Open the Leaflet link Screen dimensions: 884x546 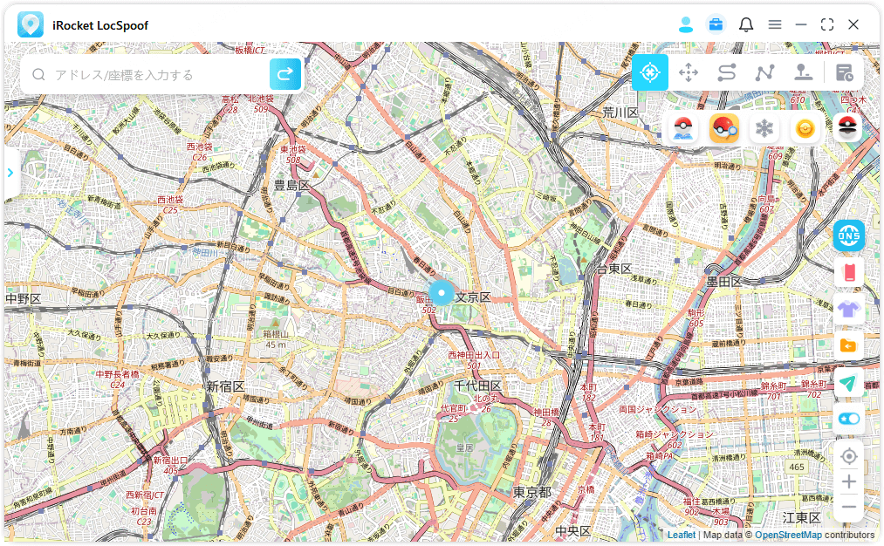point(681,535)
